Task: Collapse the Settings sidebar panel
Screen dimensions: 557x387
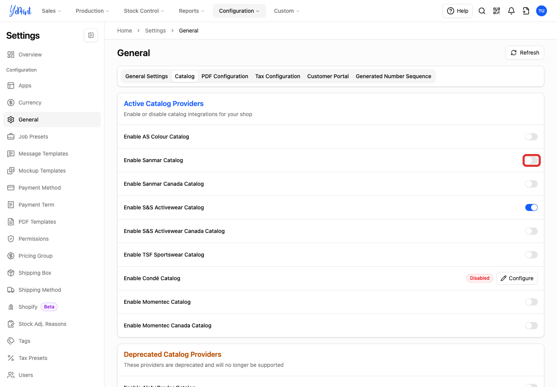Action: click(91, 35)
